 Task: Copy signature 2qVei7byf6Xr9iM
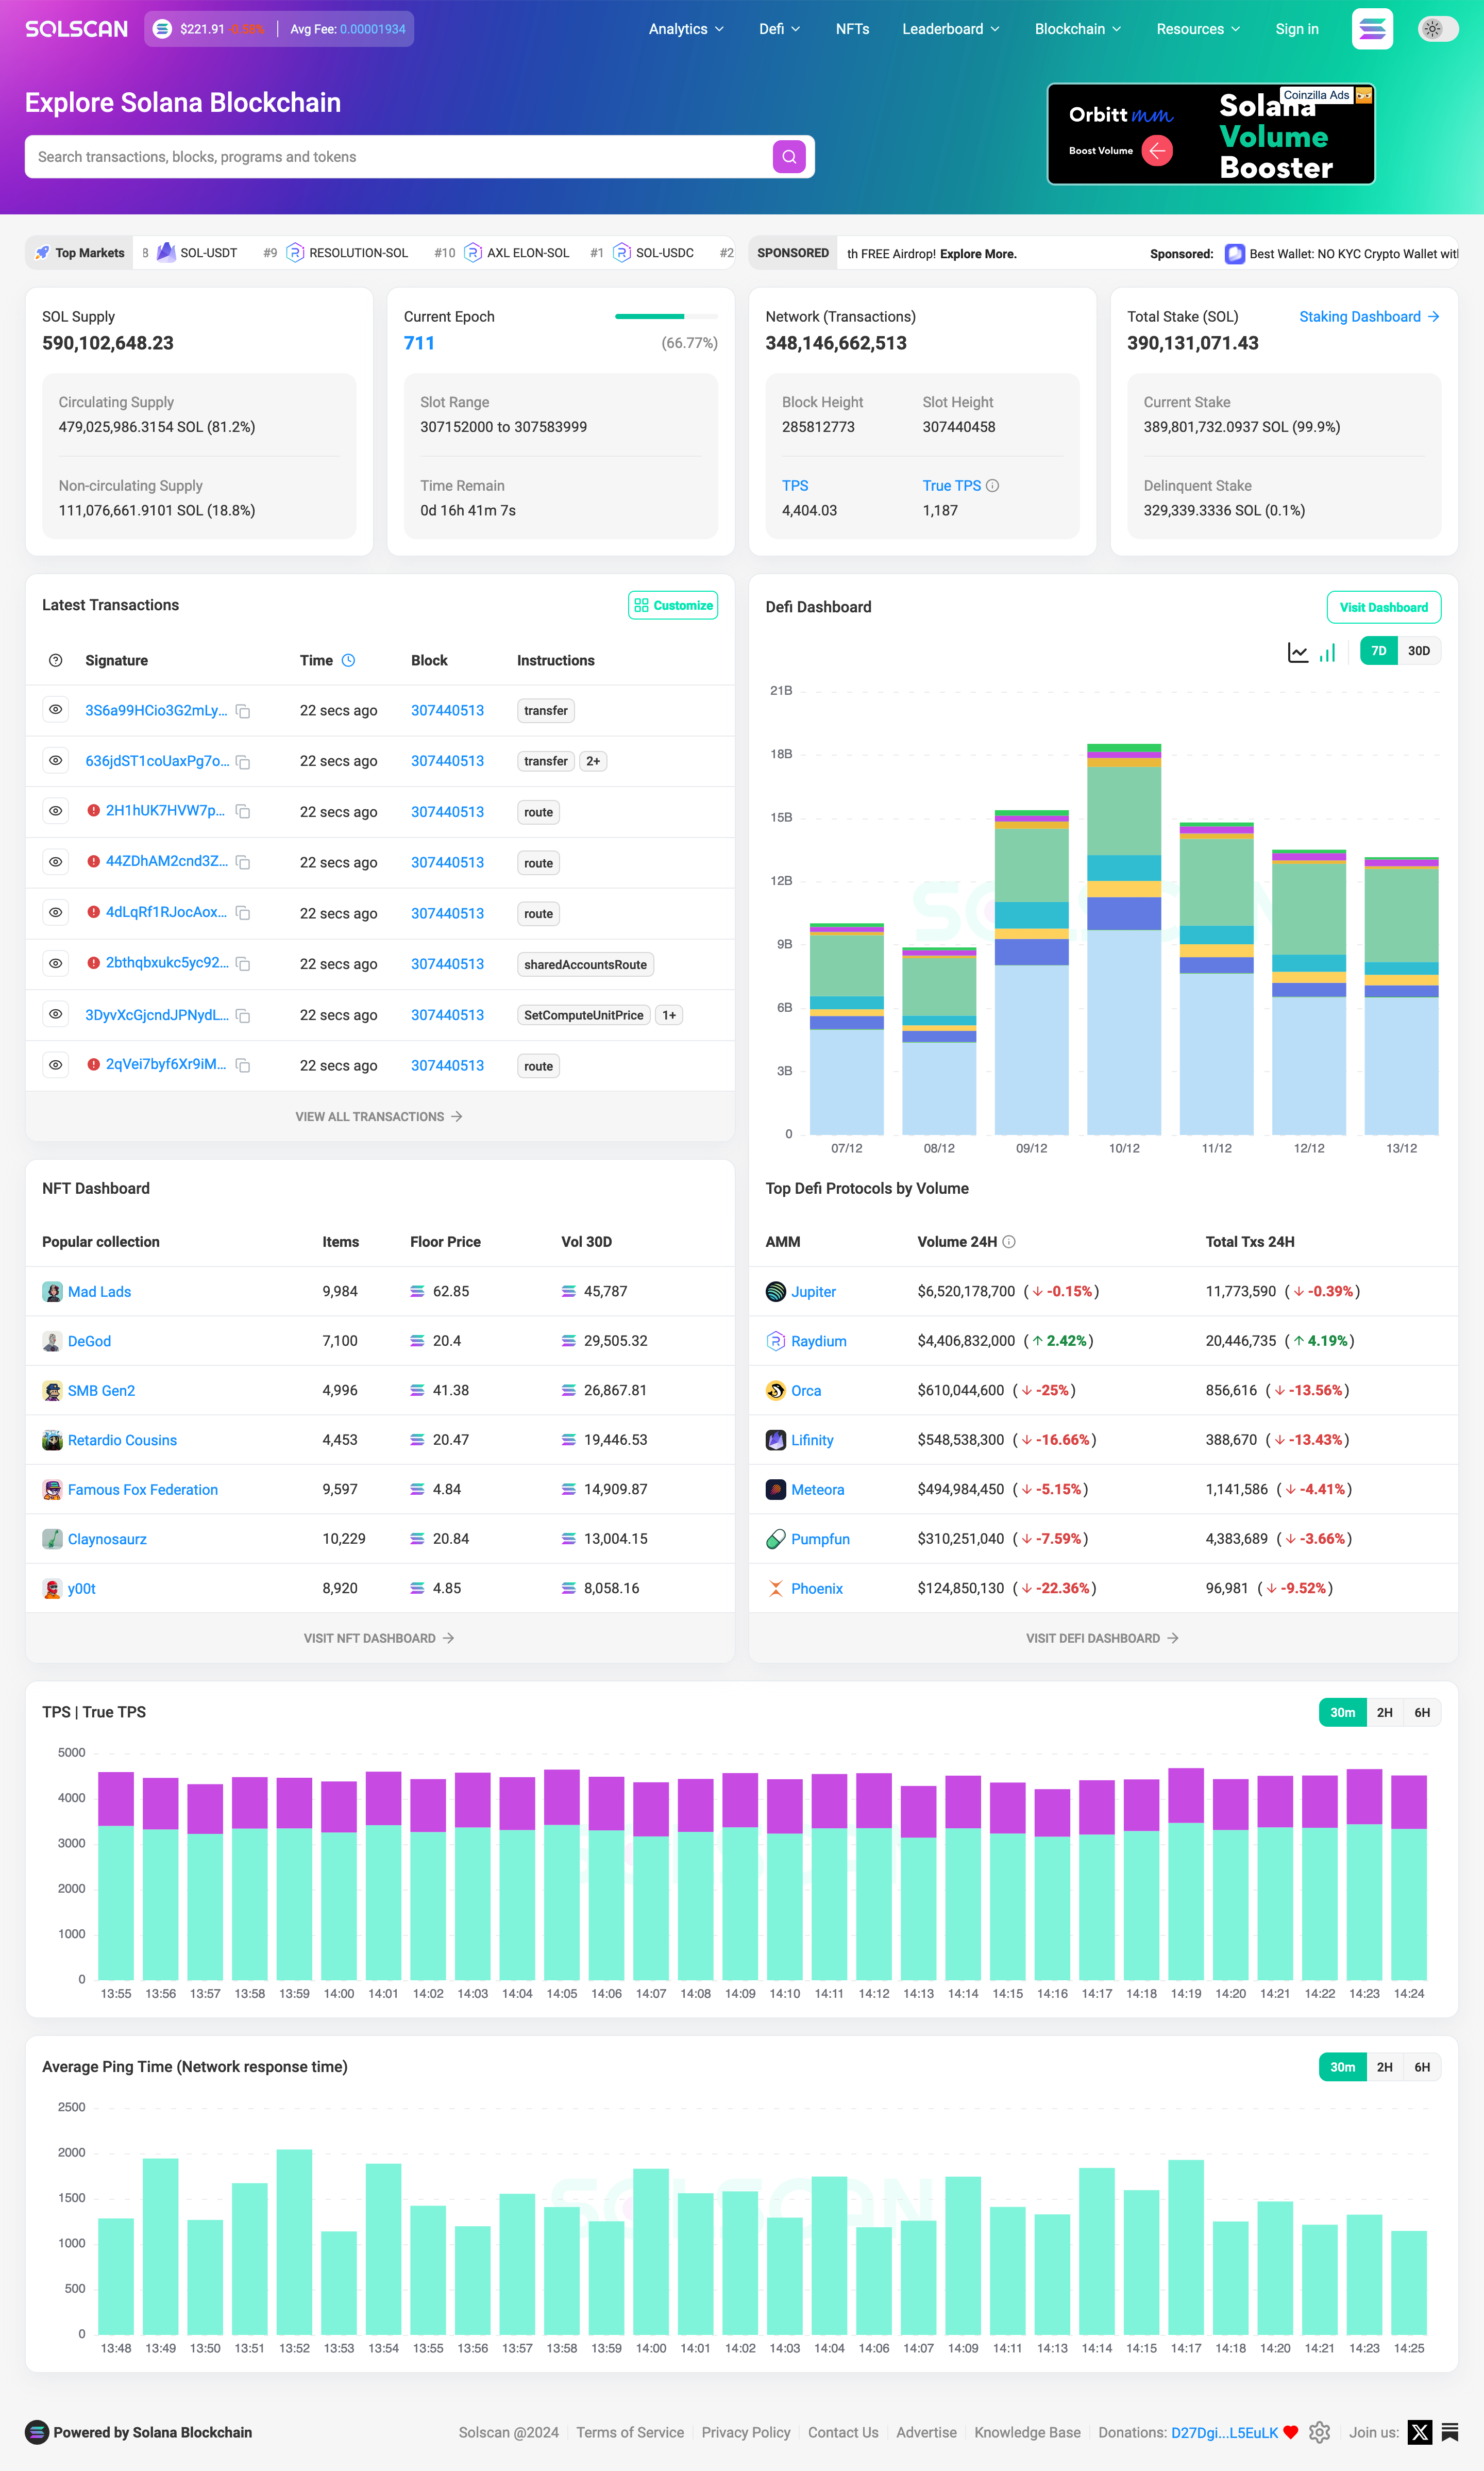tap(243, 1066)
